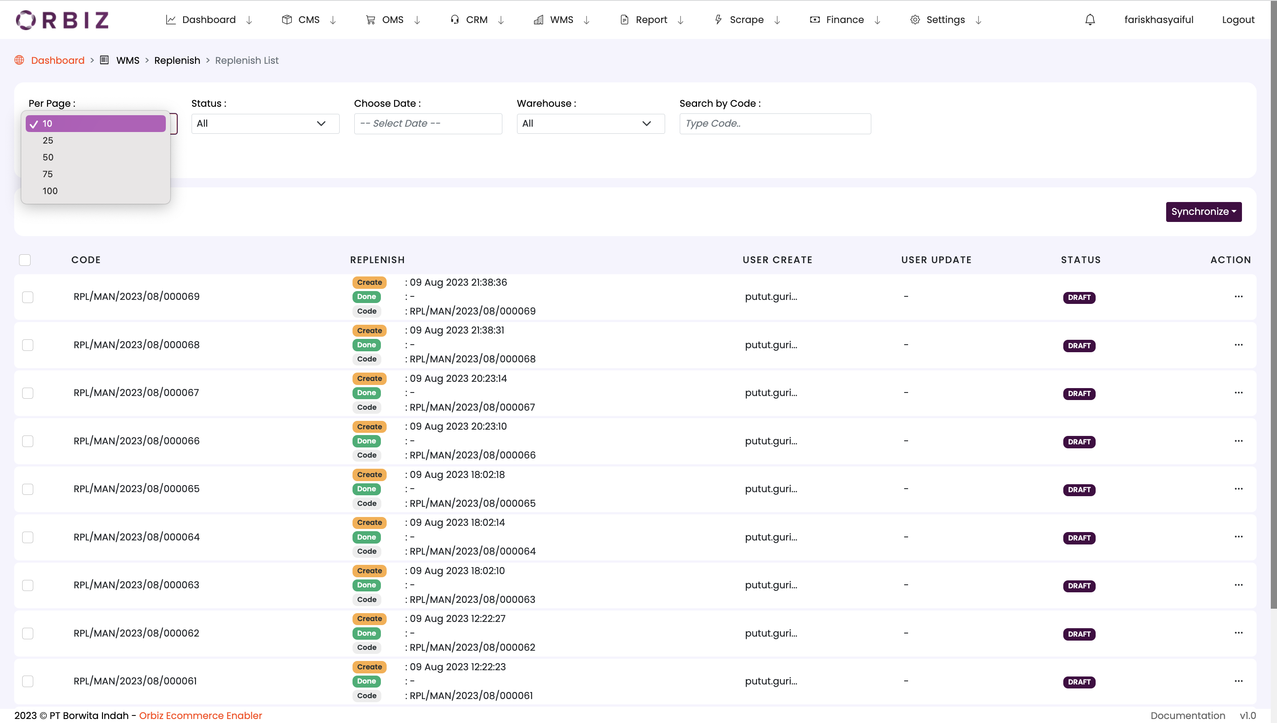Open the Finance menu label
This screenshot has width=1277, height=723.
pos(845,20)
